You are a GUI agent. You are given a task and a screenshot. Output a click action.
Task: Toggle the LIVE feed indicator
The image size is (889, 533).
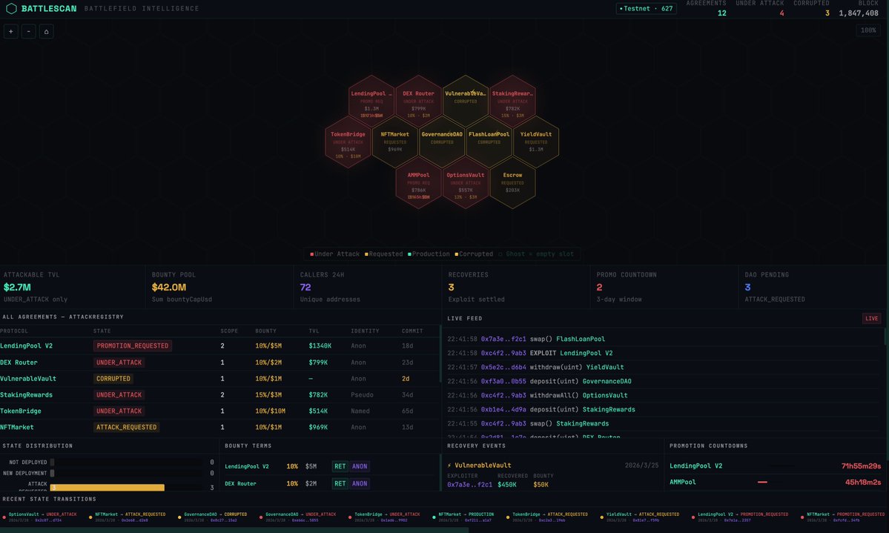[x=871, y=319]
